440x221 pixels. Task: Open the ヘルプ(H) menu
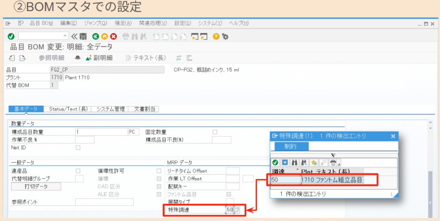point(239,23)
